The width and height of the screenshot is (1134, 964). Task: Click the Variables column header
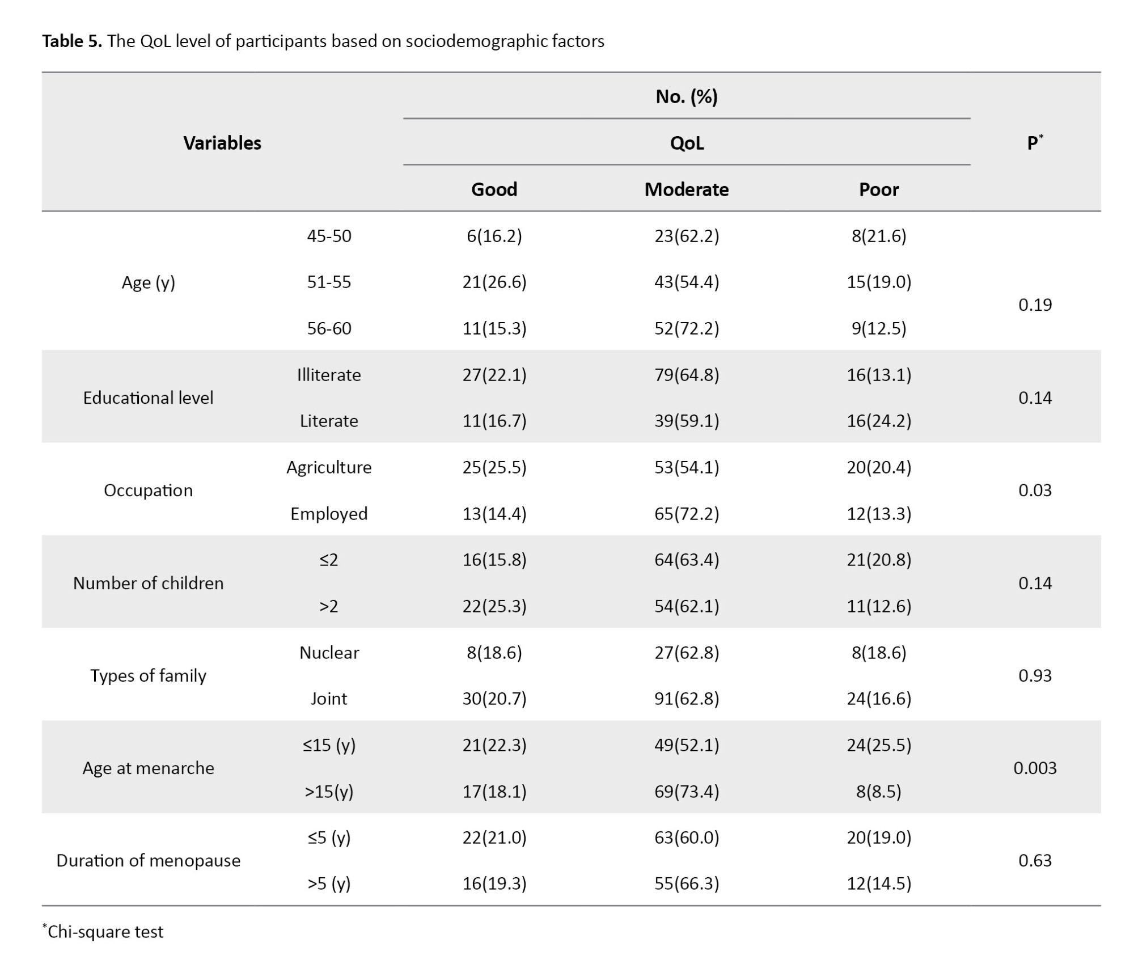point(222,143)
